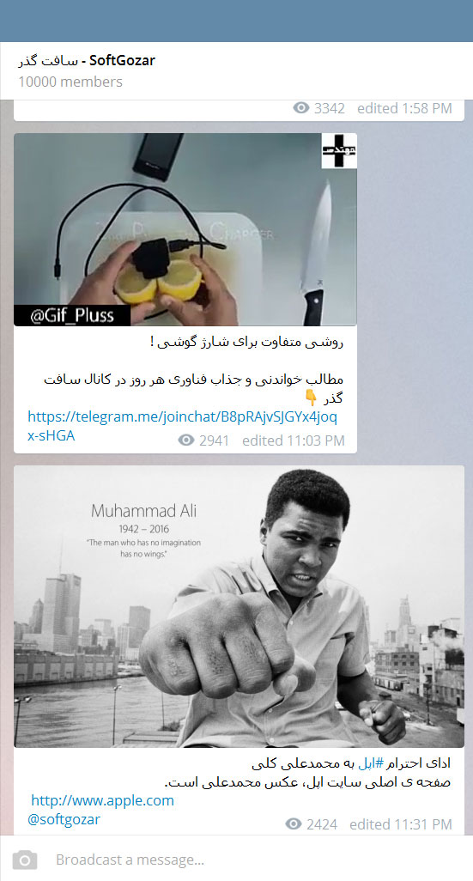This screenshot has height=881, width=473.
Task: Click the edited 11:31 PM timestamp
Action: click(x=401, y=824)
